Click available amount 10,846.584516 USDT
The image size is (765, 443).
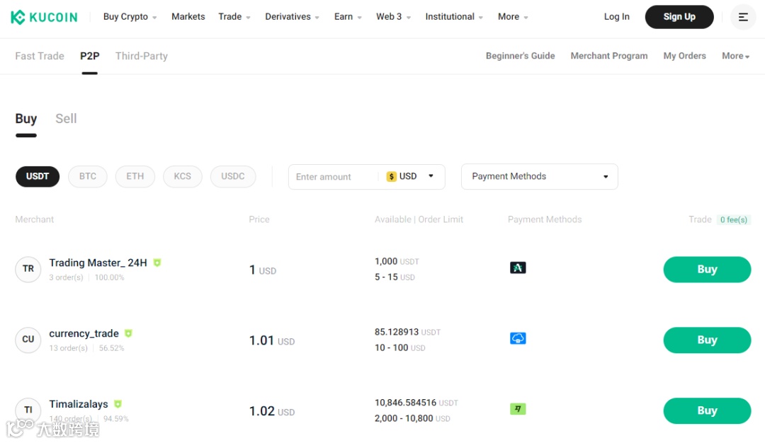416,403
